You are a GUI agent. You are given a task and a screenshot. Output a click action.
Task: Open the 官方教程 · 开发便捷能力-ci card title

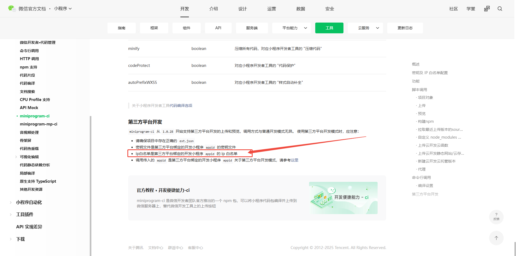pyautogui.click(x=163, y=190)
